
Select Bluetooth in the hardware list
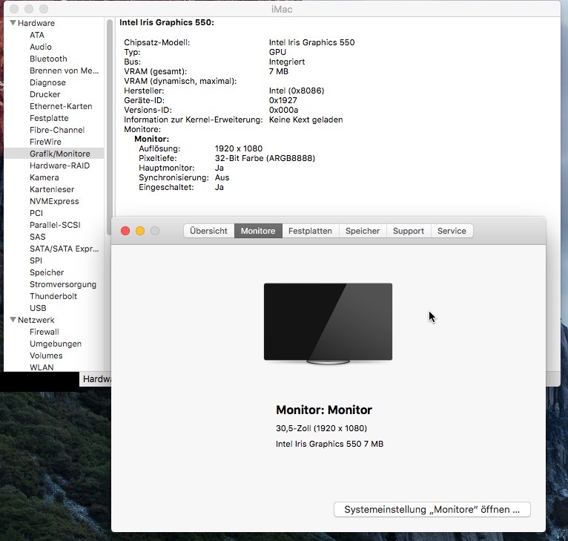coord(48,59)
